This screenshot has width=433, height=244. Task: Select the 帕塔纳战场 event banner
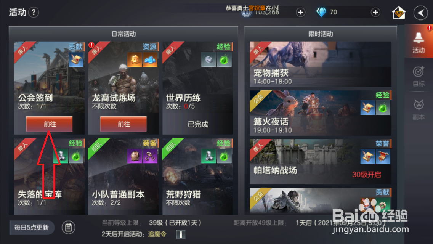click(x=320, y=161)
